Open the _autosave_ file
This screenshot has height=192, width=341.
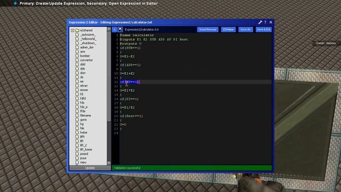point(88,35)
